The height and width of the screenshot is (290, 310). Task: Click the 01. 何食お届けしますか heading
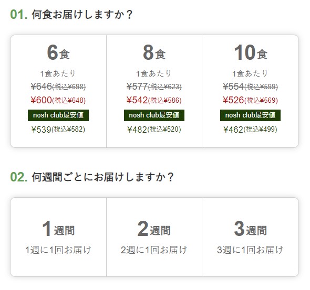tap(71, 15)
